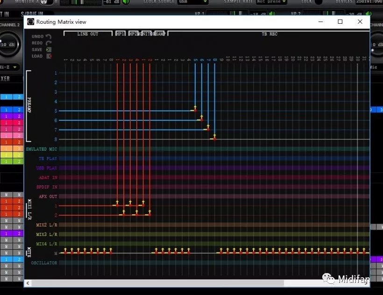This screenshot has height=295, width=383.
Task: Click the OSCILLATOR source row label
Action: (x=43, y=263)
